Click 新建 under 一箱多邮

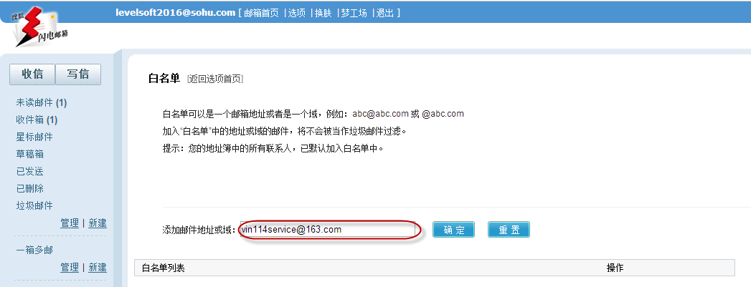[x=98, y=267]
